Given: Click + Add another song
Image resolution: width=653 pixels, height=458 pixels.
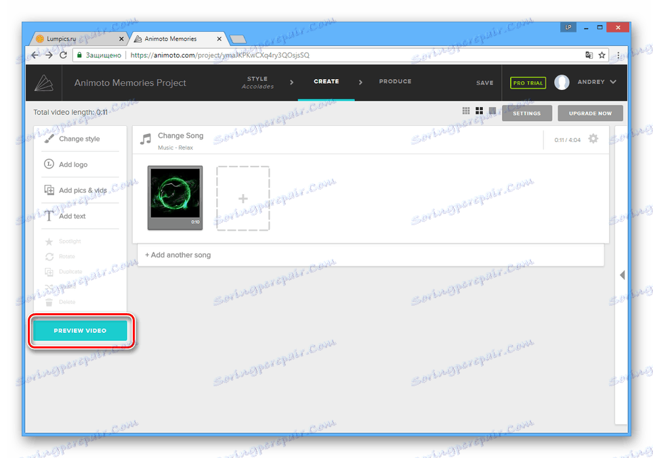Looking at the screenshot, I should pos(178,255).
